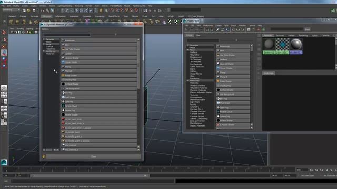This screenshot has height=189, width=337.
Task: Toggle select by hierarchy mode
Action: 43,10
